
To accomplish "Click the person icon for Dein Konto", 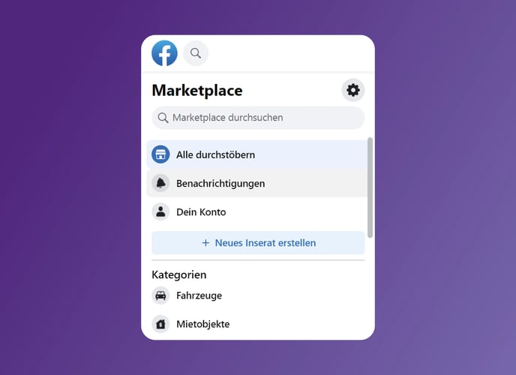I will click(160, 211).
